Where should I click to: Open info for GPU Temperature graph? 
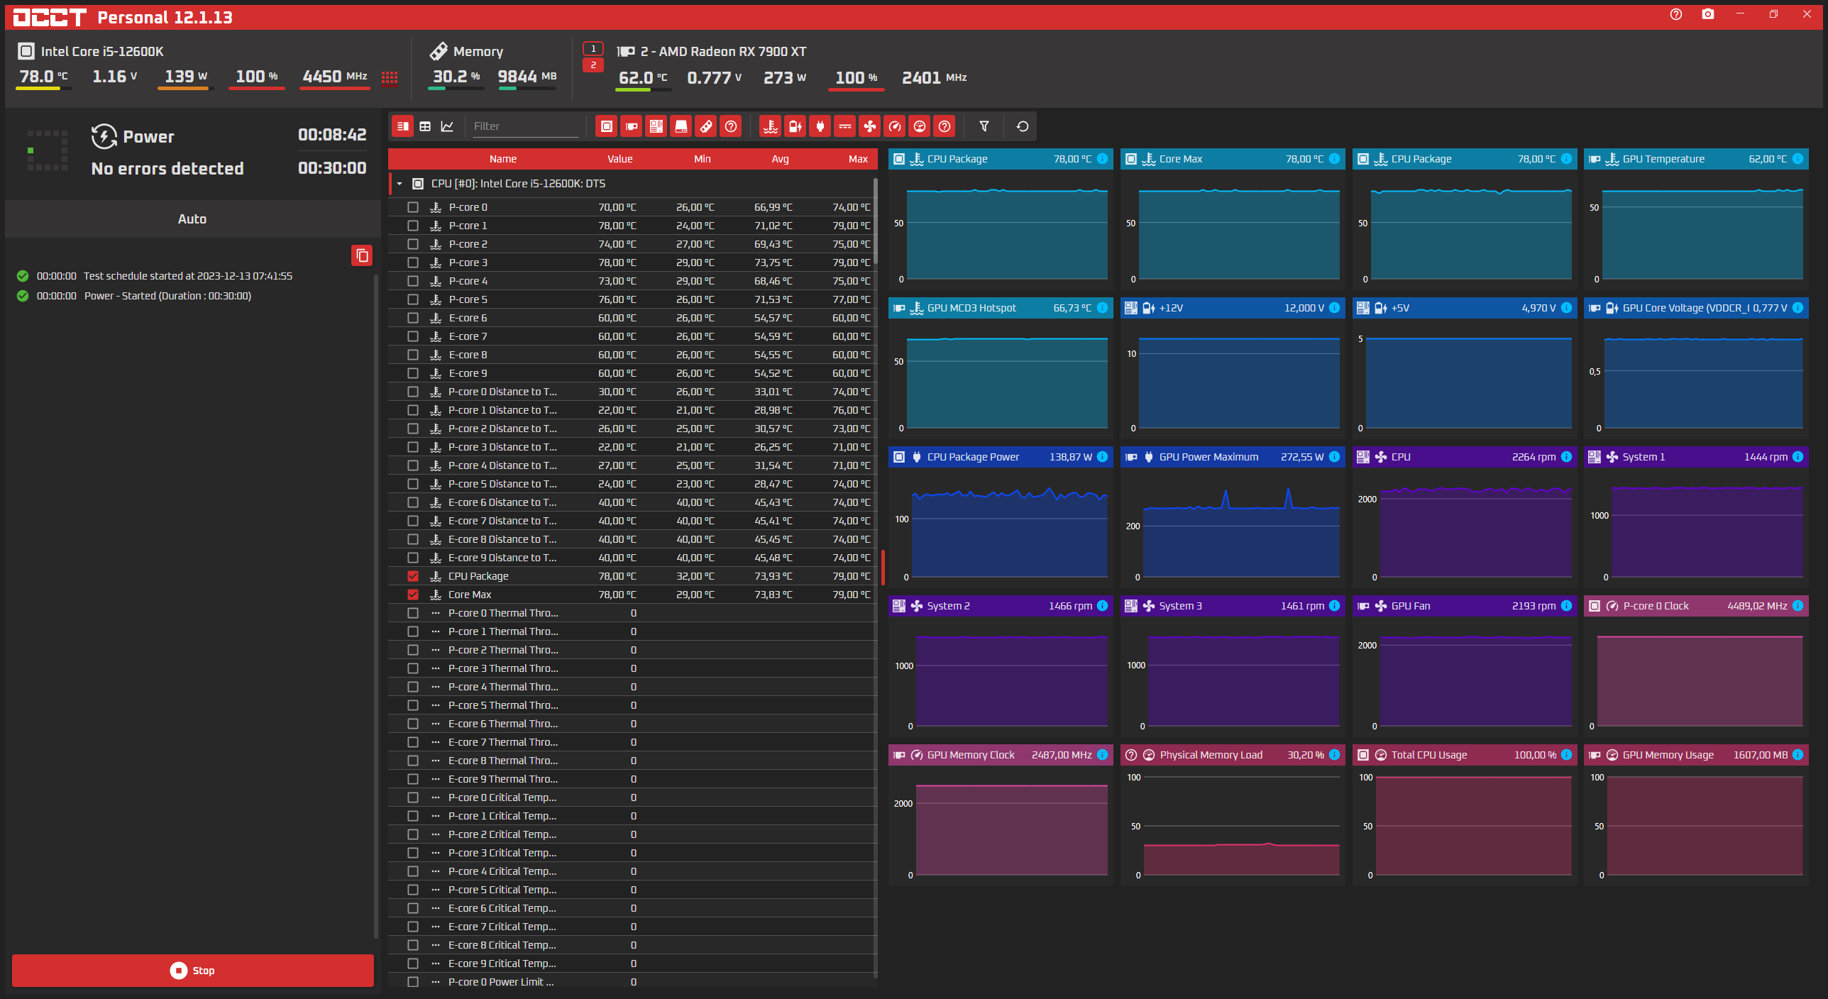coord(1798,159)
